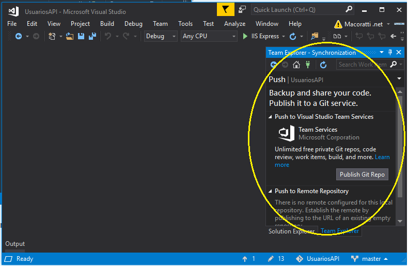Pin the Team Explorer panel

point(390,52)
